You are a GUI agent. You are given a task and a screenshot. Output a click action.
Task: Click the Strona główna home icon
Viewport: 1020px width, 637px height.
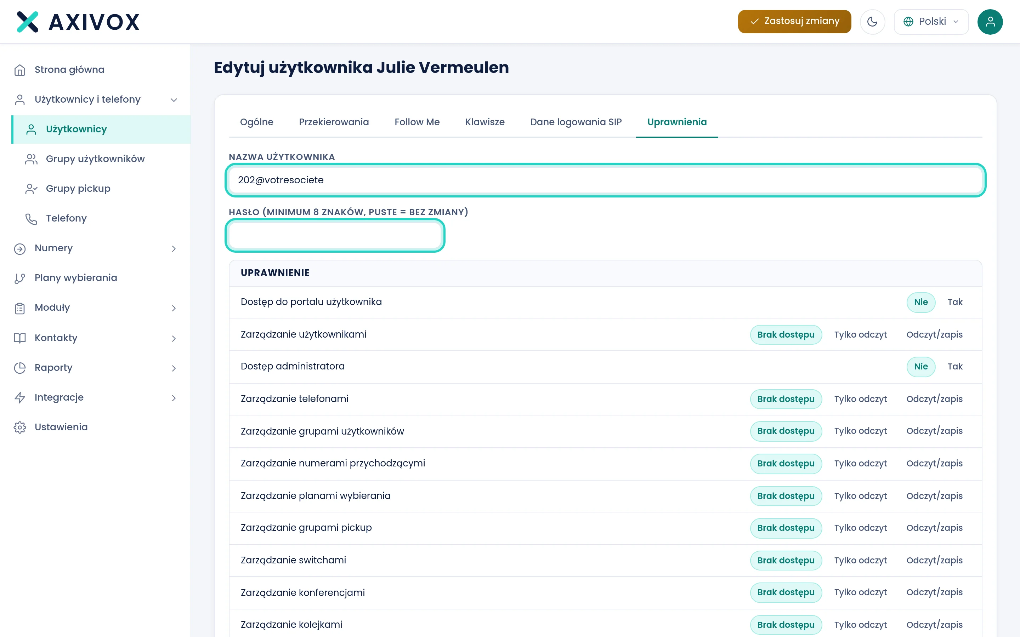click(20, 70)
